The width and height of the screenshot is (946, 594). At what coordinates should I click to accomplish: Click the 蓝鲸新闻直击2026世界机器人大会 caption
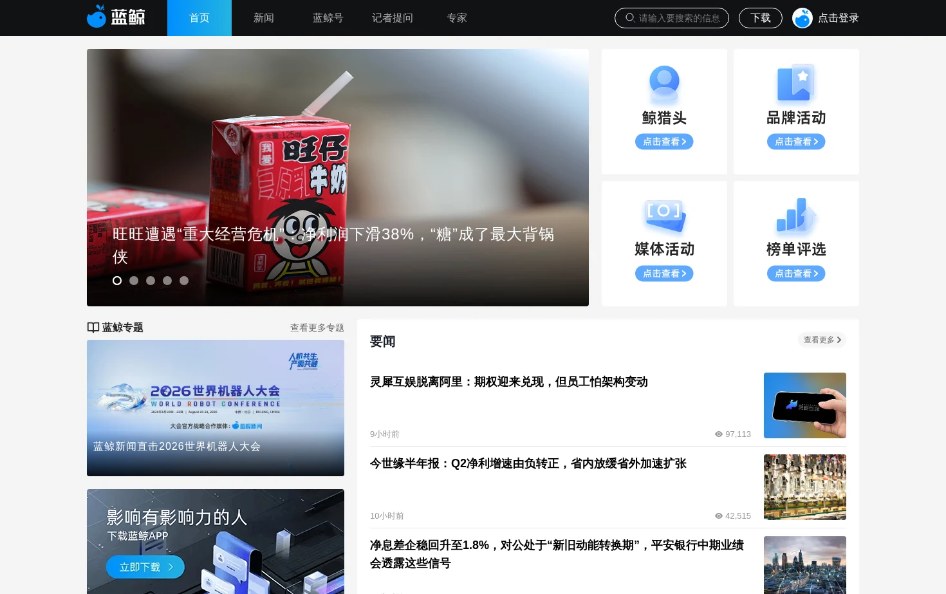pos(177,447)
